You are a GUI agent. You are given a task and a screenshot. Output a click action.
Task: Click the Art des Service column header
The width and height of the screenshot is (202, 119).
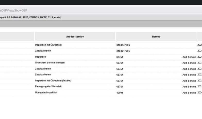point(75,36)
